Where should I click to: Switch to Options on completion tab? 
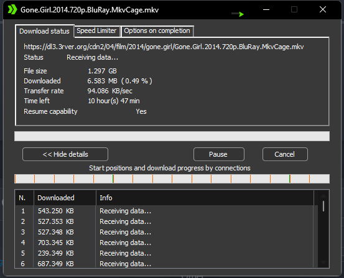pos(157,30)
